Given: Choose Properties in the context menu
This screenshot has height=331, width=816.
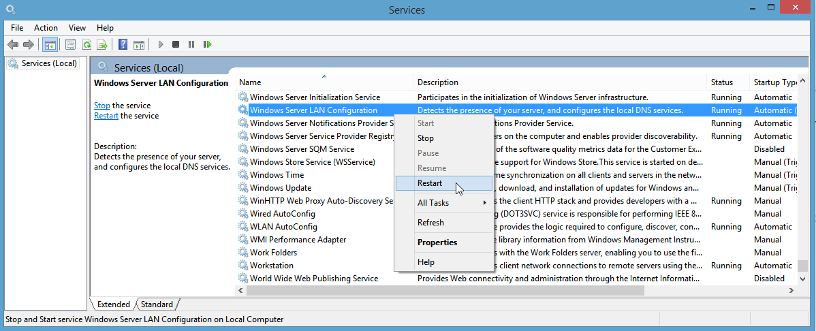Looking at the screenshot, I should 444,242.
